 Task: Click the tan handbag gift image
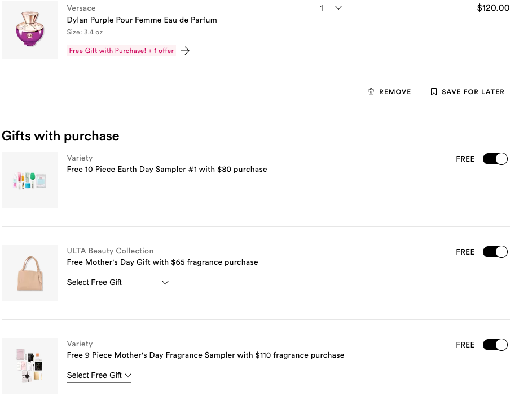(x=29, y=273)
